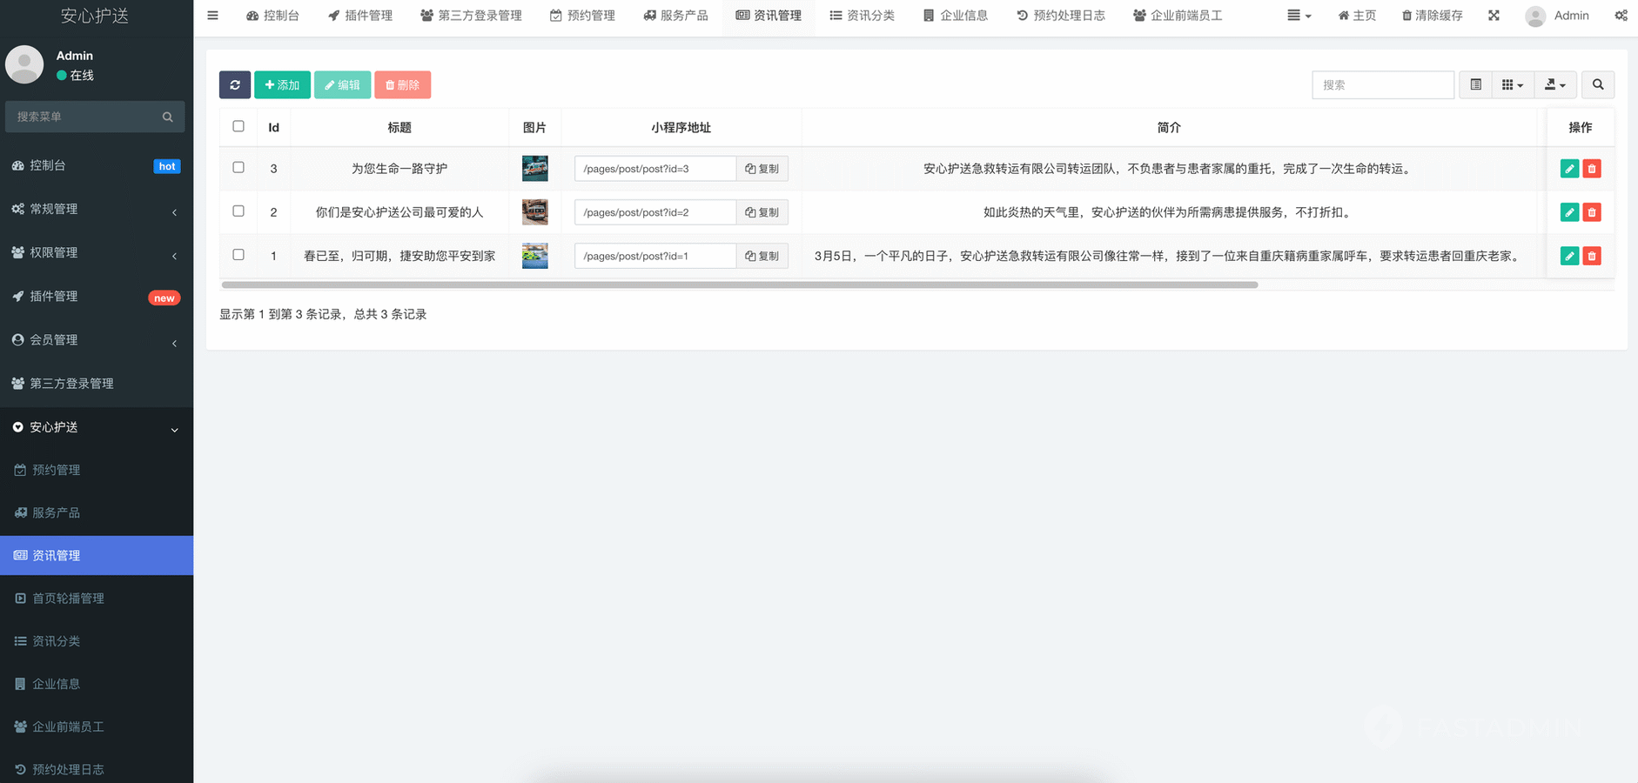Screen dimensions: 1638x783
Task: Click the thumbnail image in row 1
Action: click(534, 256)
